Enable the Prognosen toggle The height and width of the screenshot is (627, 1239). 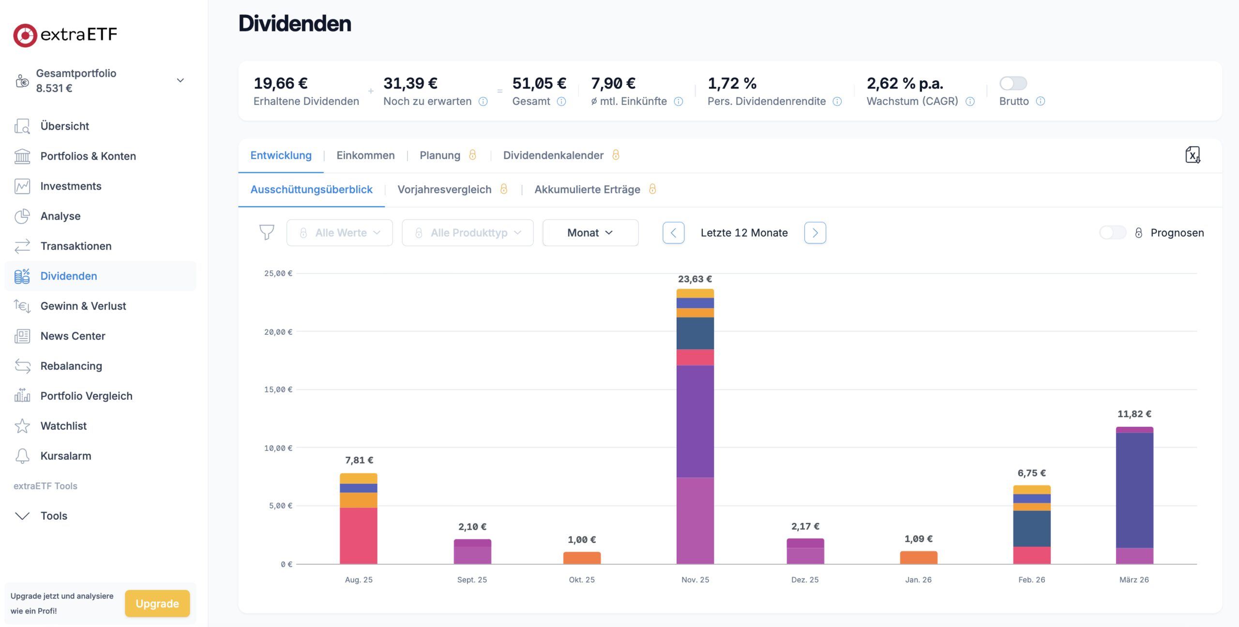point(1113,233)
